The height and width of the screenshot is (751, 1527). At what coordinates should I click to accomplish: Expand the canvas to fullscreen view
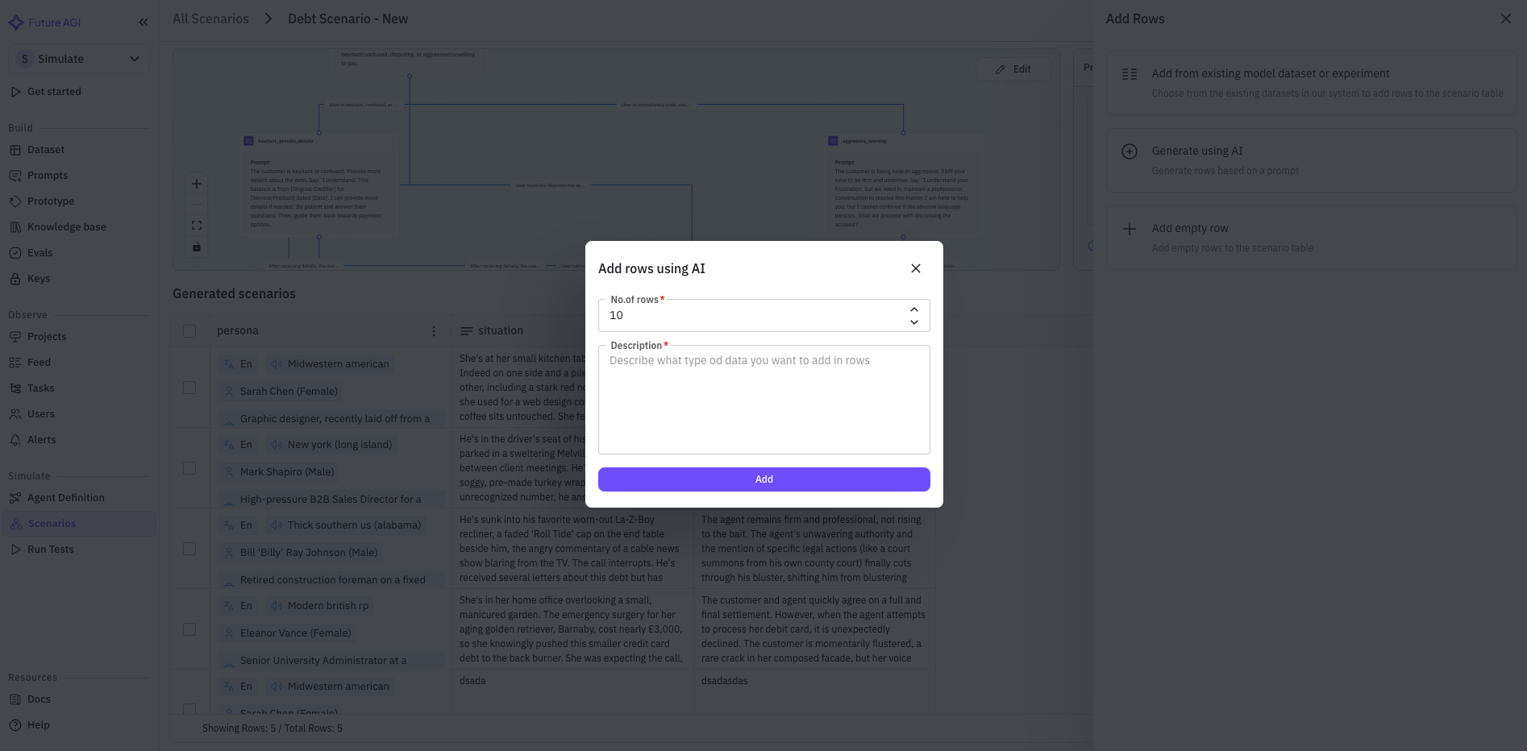[197, 225]
